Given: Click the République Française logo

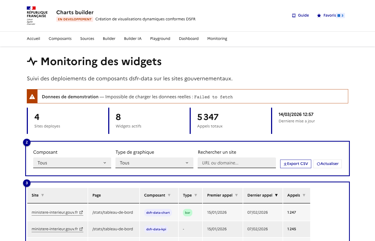Looking at the screenshot, I should [x=37, y=16].
